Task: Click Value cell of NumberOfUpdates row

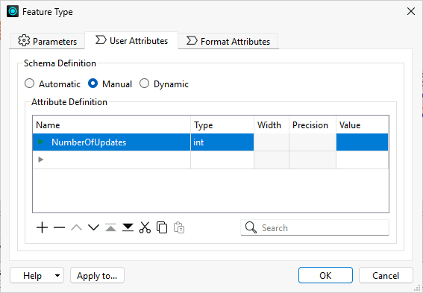Action: pos(362,142)
